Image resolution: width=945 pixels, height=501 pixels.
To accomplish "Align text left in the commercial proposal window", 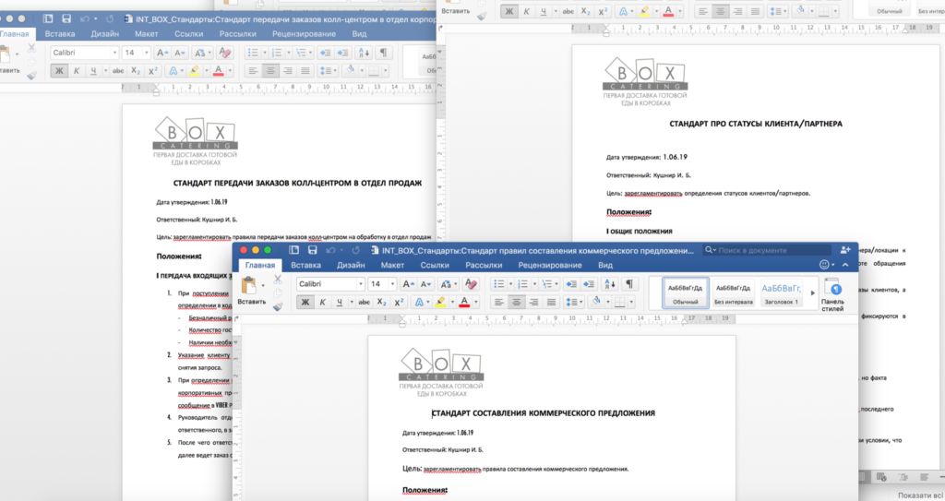I will coord(499,302).
